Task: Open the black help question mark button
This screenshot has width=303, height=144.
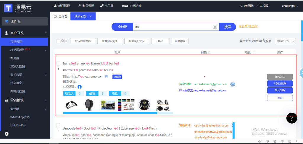Action: click(x=291, y=118)
